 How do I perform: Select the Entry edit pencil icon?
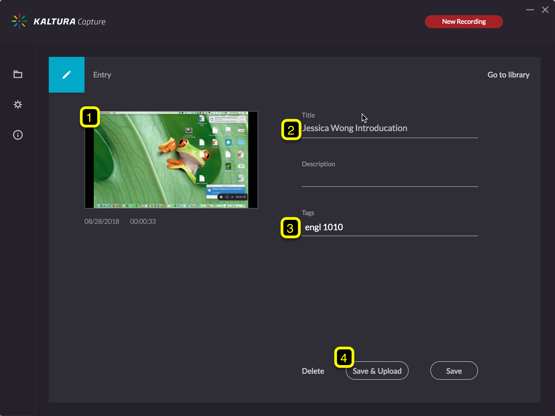(66, 74)
